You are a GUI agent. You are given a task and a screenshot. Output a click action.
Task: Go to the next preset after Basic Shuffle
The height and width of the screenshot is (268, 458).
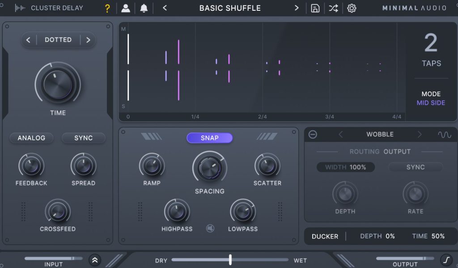(296, 8)
